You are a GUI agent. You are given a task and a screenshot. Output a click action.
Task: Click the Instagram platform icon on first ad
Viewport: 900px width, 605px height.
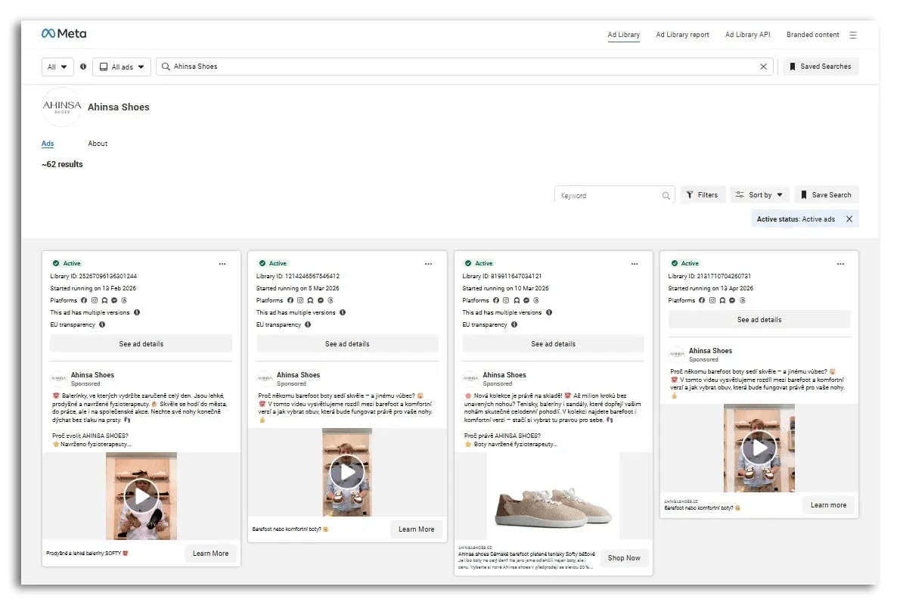pos(94,300)
